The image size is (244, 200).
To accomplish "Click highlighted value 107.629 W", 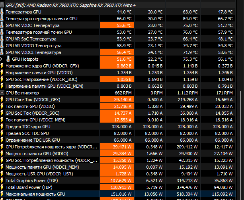I will [117, 181].
